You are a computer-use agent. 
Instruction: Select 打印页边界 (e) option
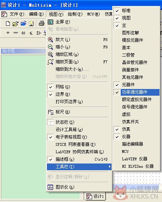coord(79,102)
